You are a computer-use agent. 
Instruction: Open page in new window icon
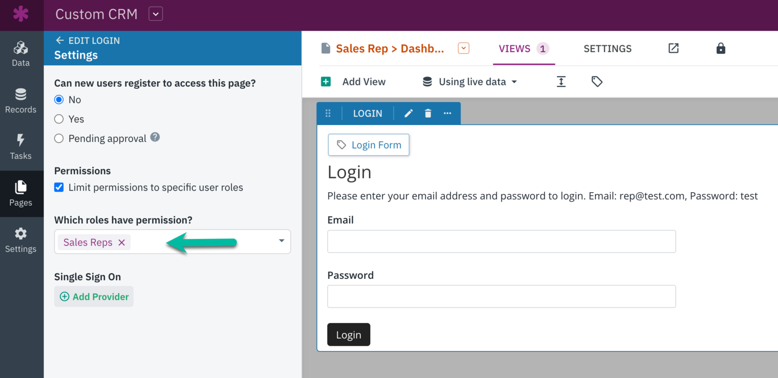pyautogui.click(x=673, y=49)
